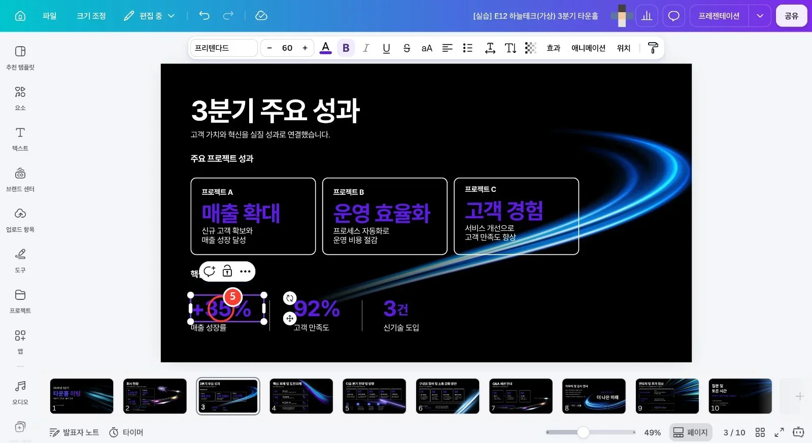Viewport: 812px width, 443px height.
Task: Start the 프레젠테이션
Action: [719, 16]
